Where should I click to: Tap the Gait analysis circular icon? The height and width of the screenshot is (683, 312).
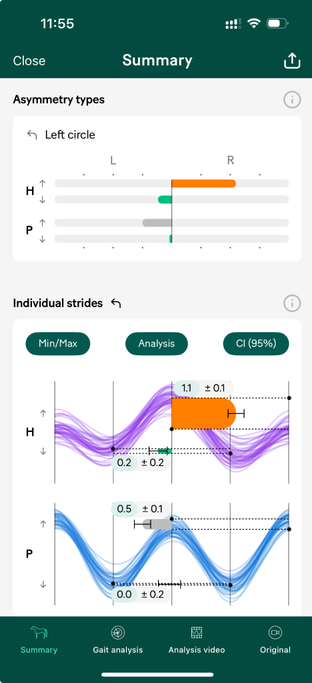point(117,632)
